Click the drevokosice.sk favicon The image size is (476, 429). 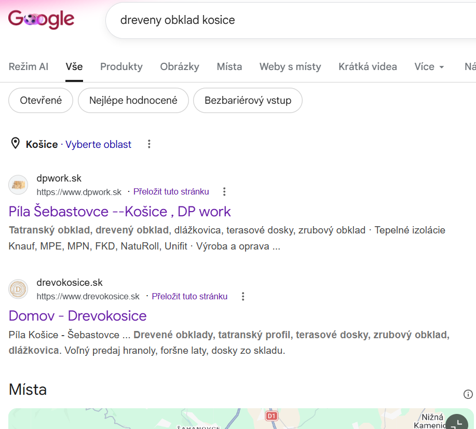click(x=18, y=289)
